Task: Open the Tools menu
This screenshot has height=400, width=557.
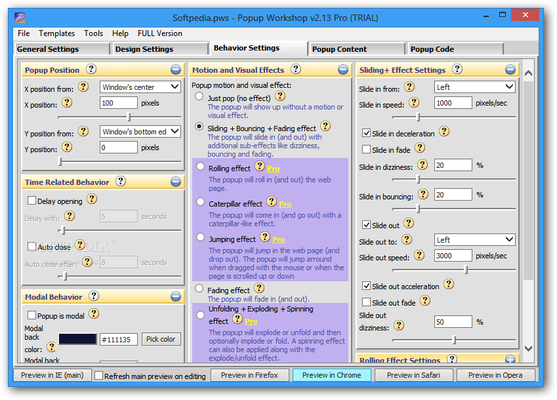Action: pyautogui.click(x=93, y=33)
